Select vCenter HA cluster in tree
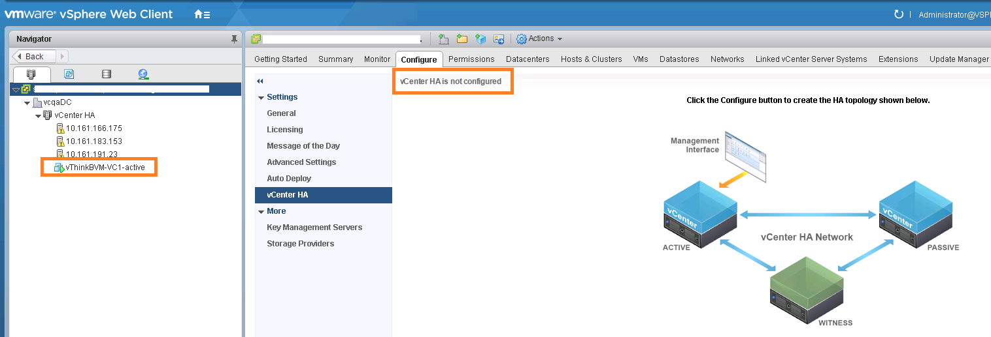This screenshot has height=337, width=991. click(x=75, y=115)
